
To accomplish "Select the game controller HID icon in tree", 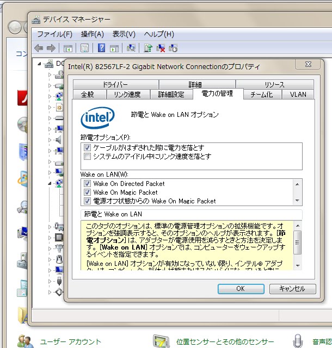I will pyautogui.click(x=59, y=227).
